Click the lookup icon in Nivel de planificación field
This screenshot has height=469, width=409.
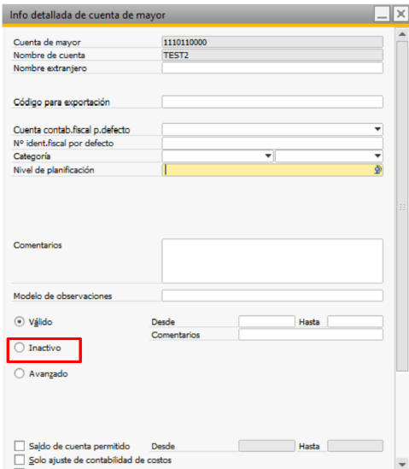(377, 170)
